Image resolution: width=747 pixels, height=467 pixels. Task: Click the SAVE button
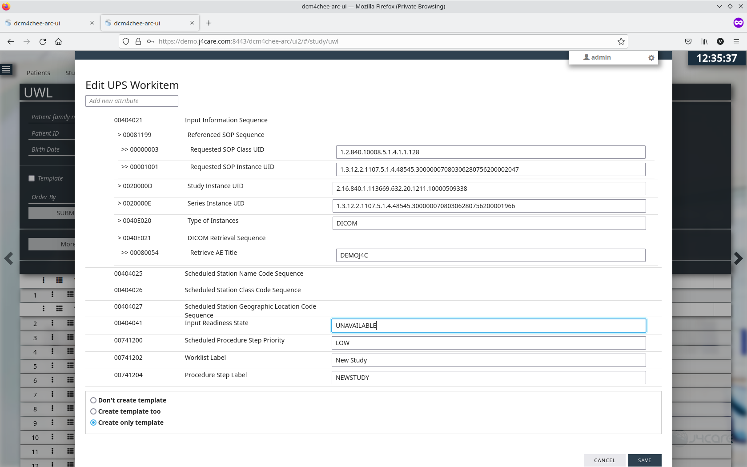(644, 460)
